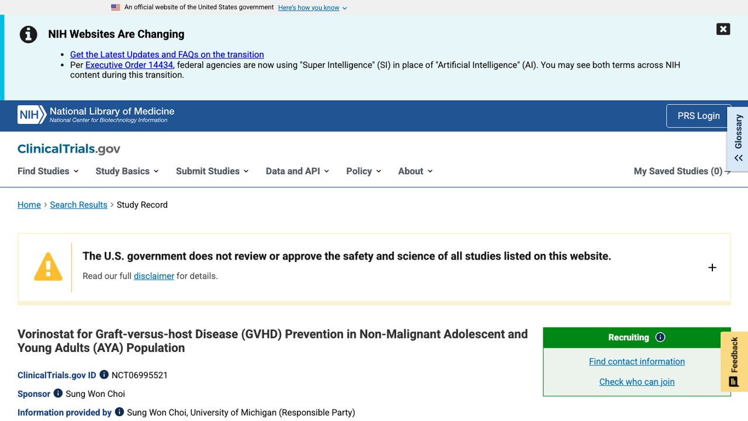Screen dimensions: 748x421
Task: Open the Executive Order 14434 link
Action: 129,65
